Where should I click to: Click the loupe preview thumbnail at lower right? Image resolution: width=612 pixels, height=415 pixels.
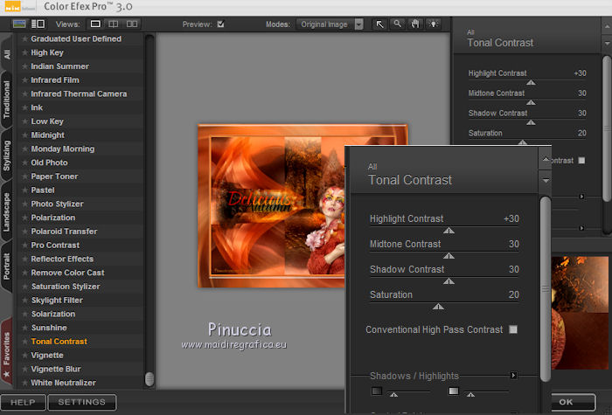pos(581,313)
